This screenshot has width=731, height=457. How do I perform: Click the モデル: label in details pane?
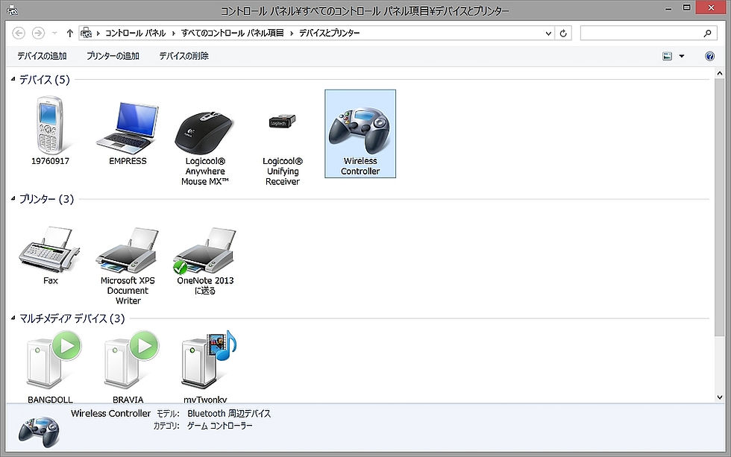[168, 413]
